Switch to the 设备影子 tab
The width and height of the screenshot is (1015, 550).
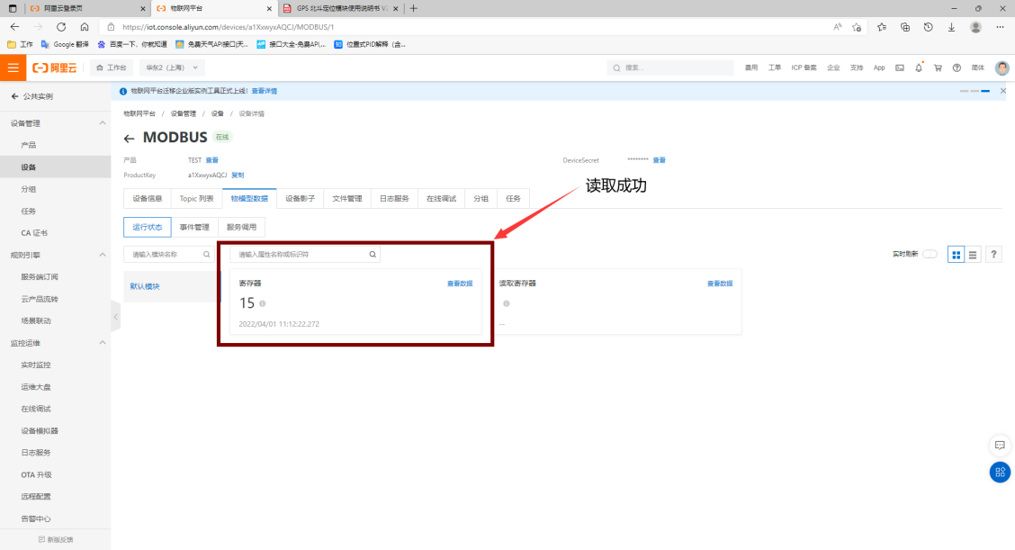tap(299, 198)
